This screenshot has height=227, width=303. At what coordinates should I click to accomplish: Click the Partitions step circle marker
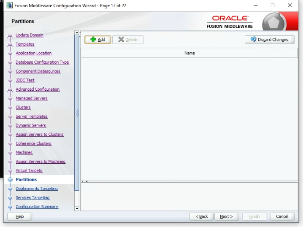tap(10, 180)
